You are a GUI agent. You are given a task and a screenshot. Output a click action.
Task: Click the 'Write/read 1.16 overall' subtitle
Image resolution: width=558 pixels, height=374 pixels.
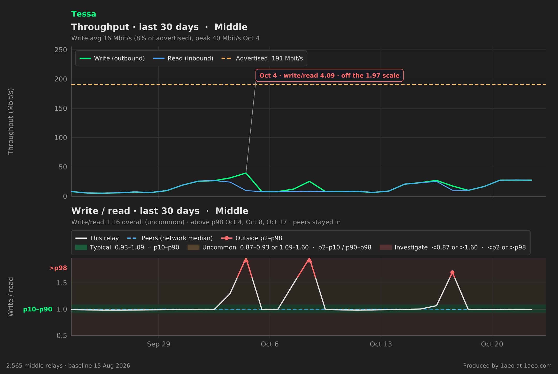206,222
